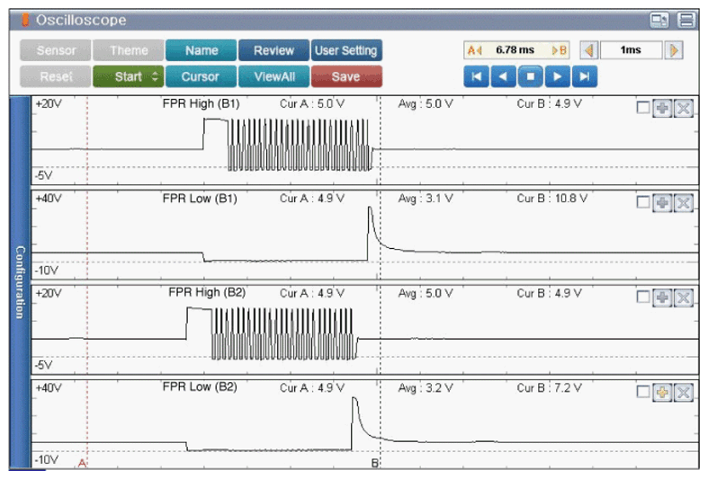Jump to first frame playback button
This screenshot has width=708, height=479.
[x=477, y=76]
